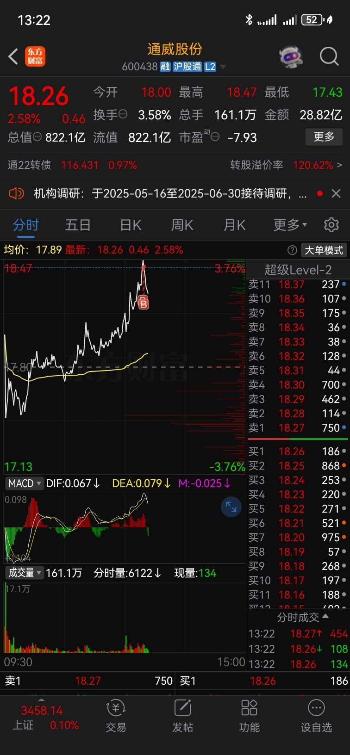
Task: Select the 分时 tab
Action: click(26, 225)
